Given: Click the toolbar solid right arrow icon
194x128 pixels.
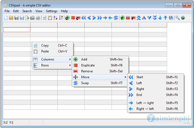Looking at the screenshot, I should pyautogui.click(x=105, y=18).
